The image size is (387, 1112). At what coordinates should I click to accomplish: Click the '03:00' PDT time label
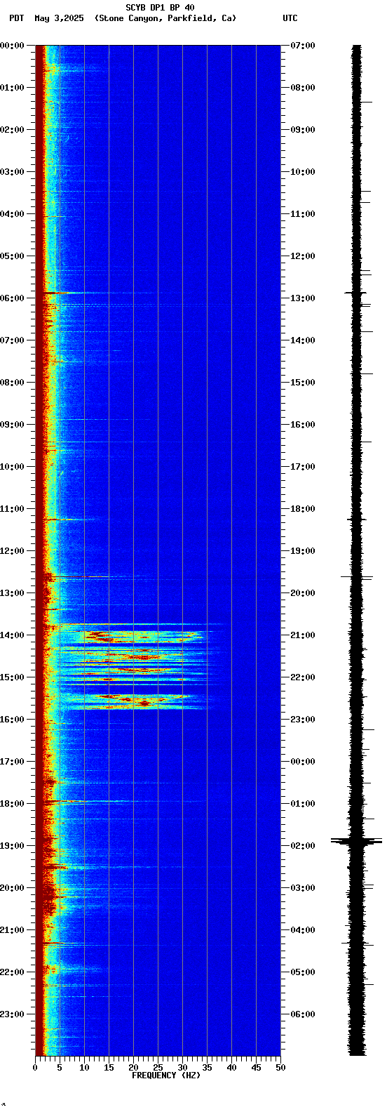[x=11, y=172]
